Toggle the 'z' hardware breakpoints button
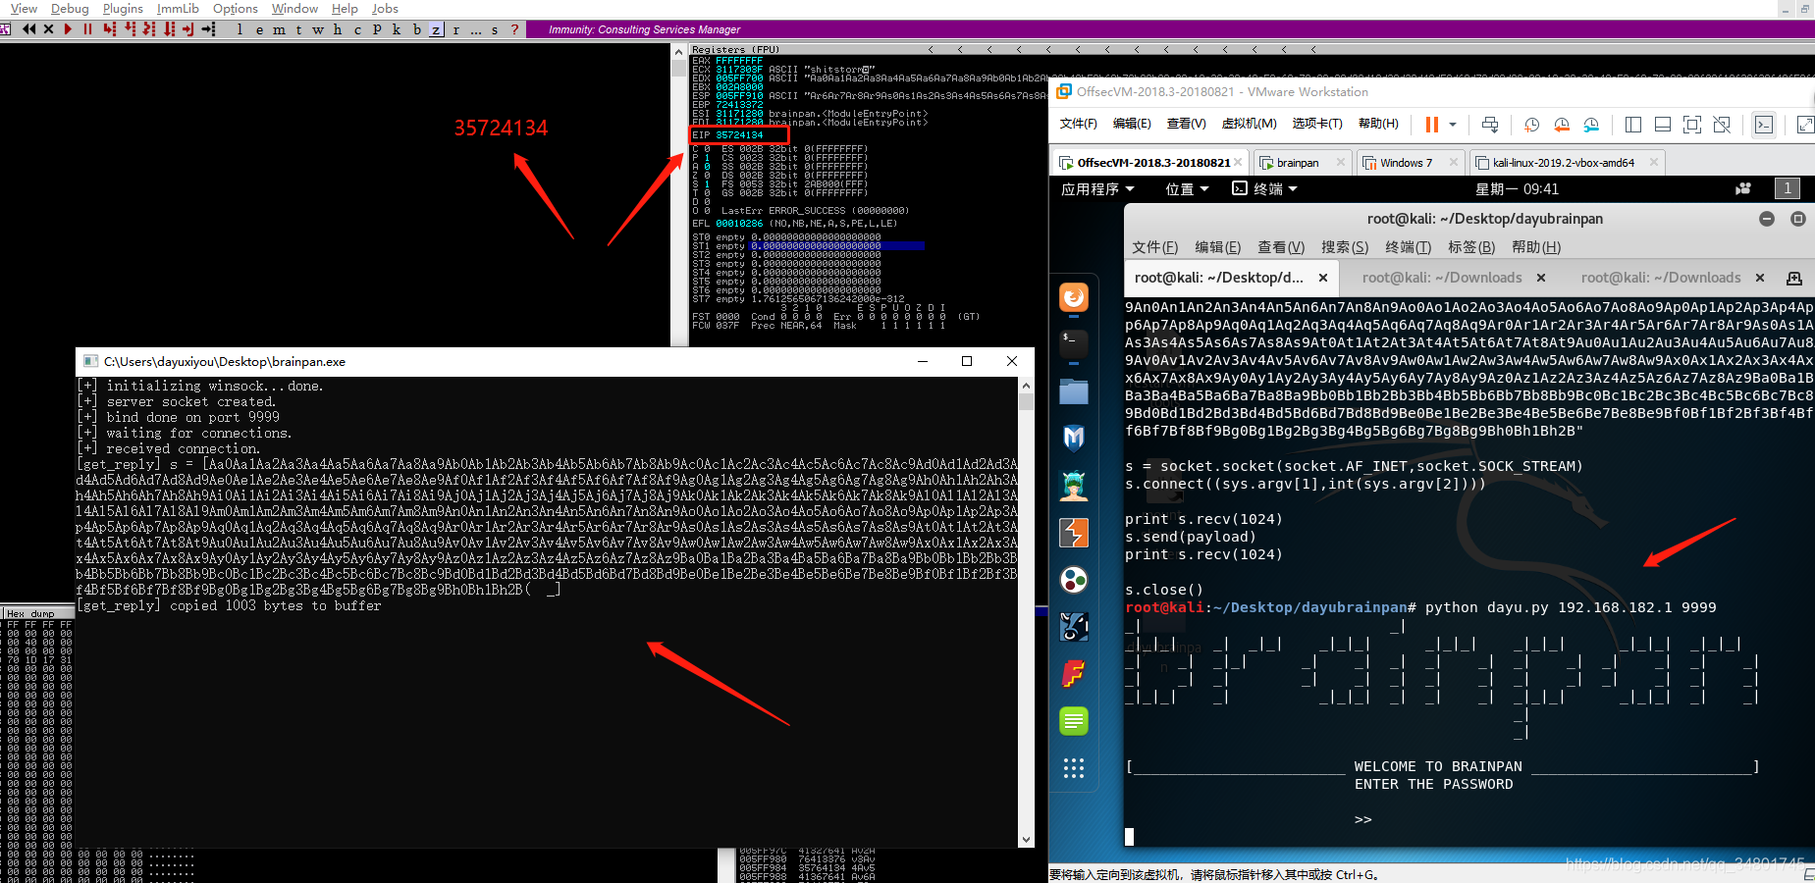The image size is (1815, 883). coord(436,29)
